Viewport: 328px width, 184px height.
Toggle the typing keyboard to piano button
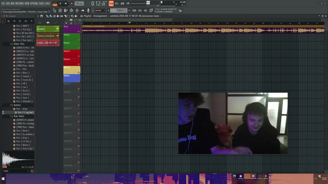[x=111, y=3]
